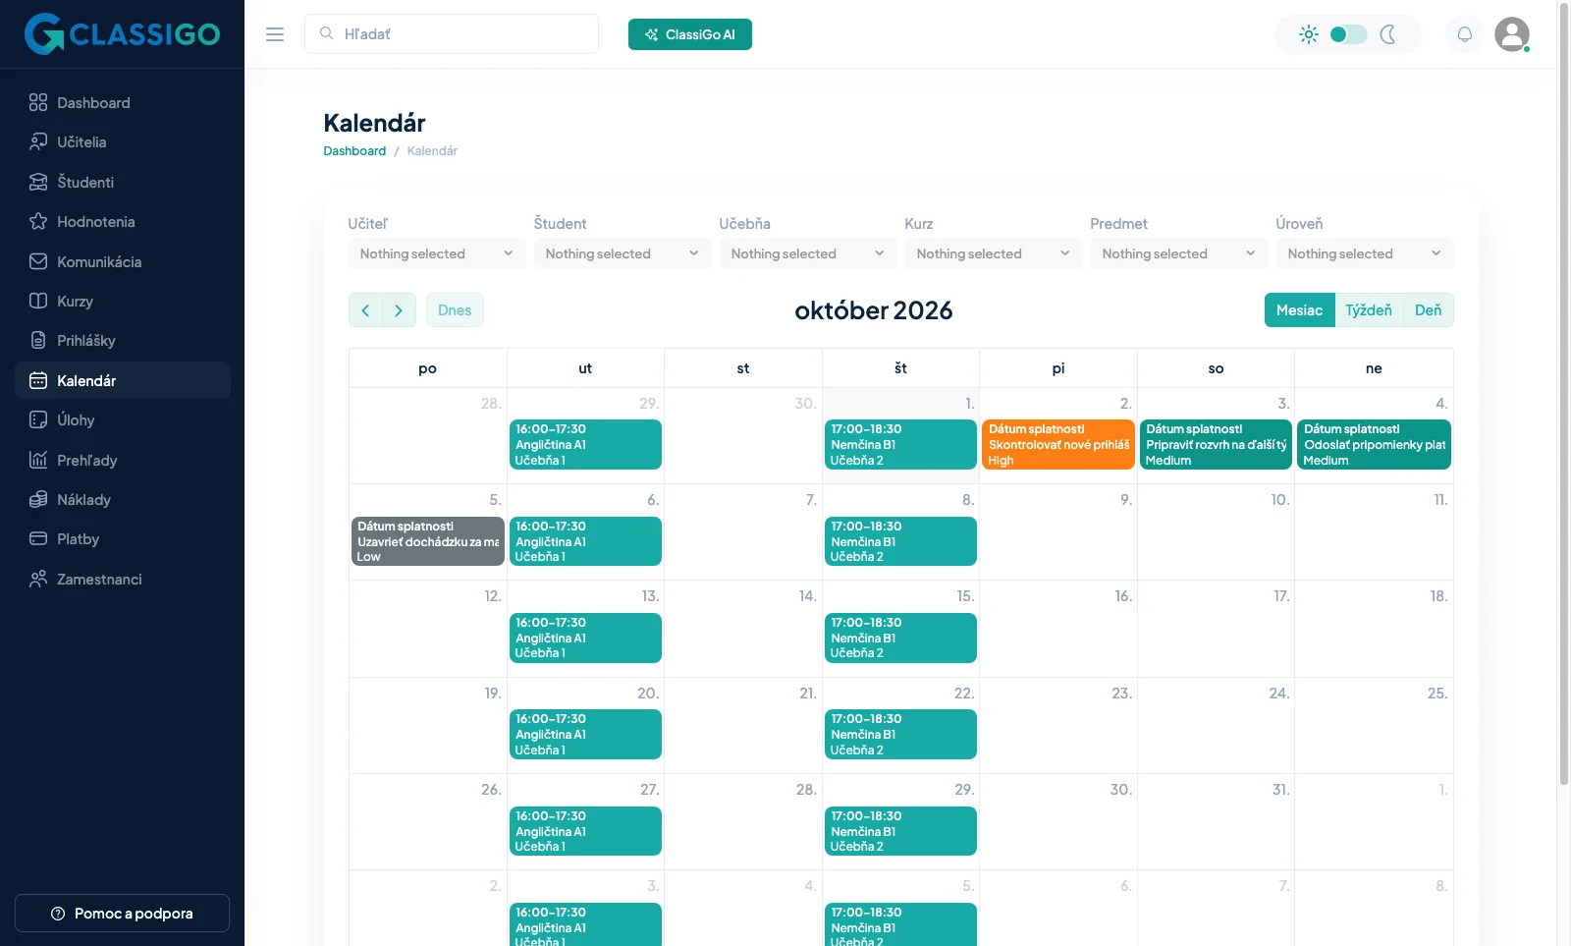Click the Dnes button
This screenshot has height=946, width=1571.
tap(455, 310)
